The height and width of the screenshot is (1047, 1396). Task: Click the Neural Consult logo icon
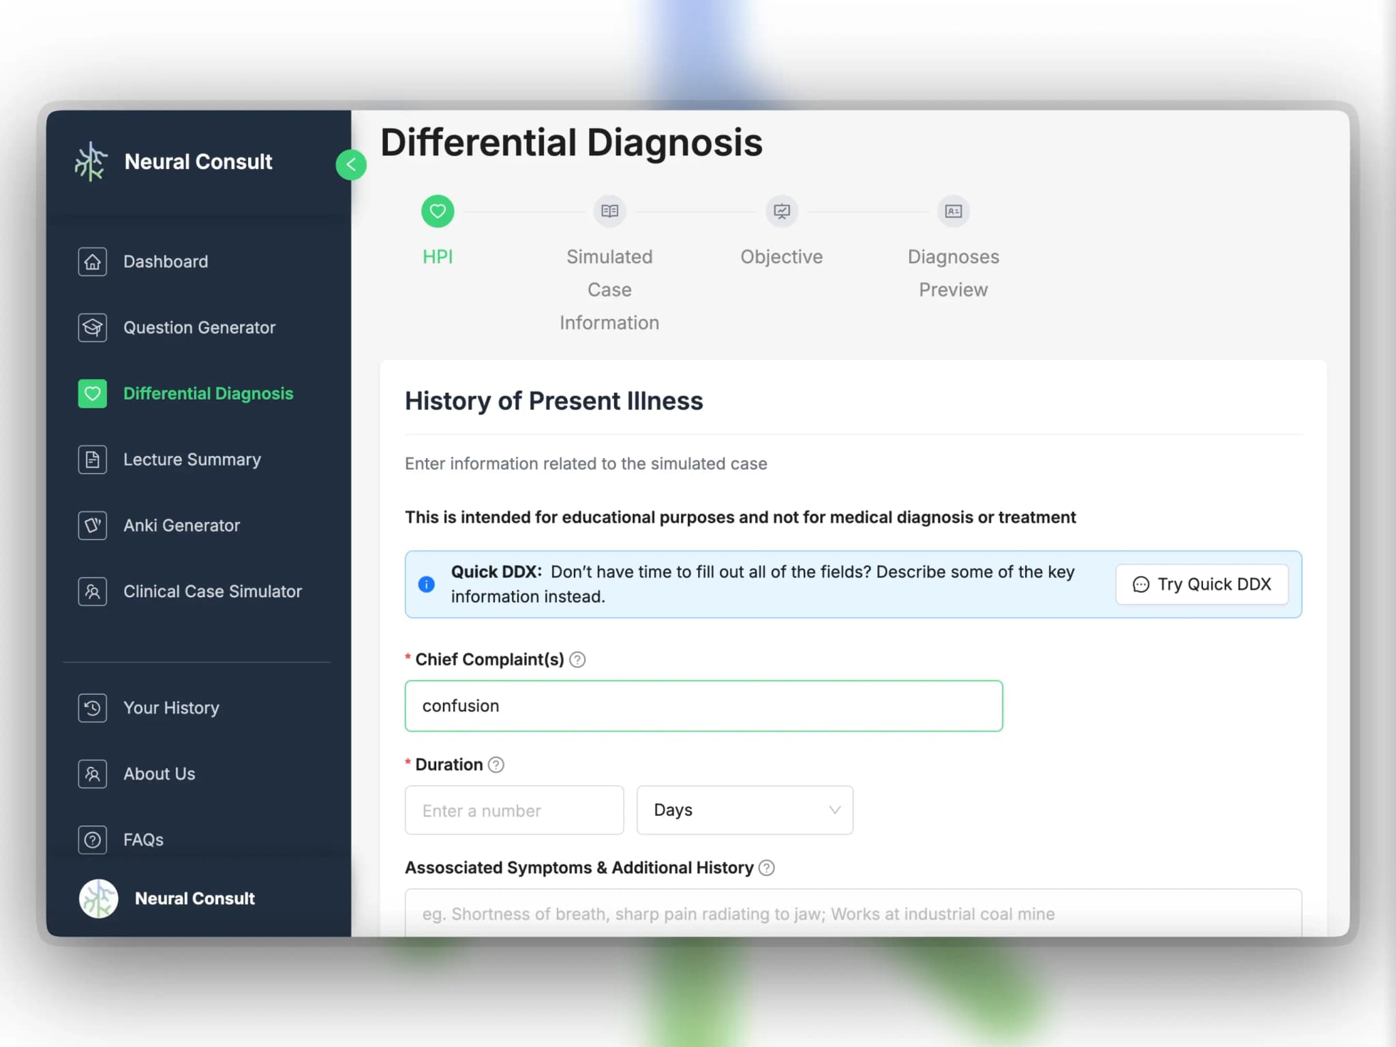click(x=90, y=162)
